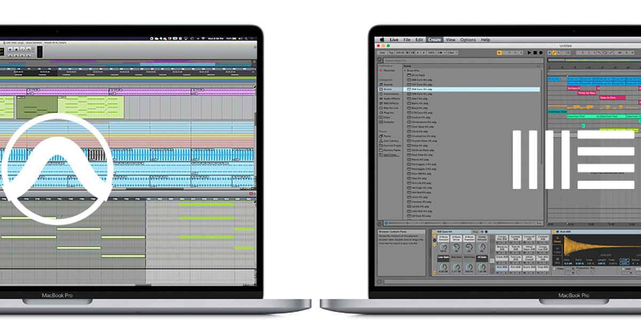Toggle the 808 Core Kit device activator

[x=434, y=231]
